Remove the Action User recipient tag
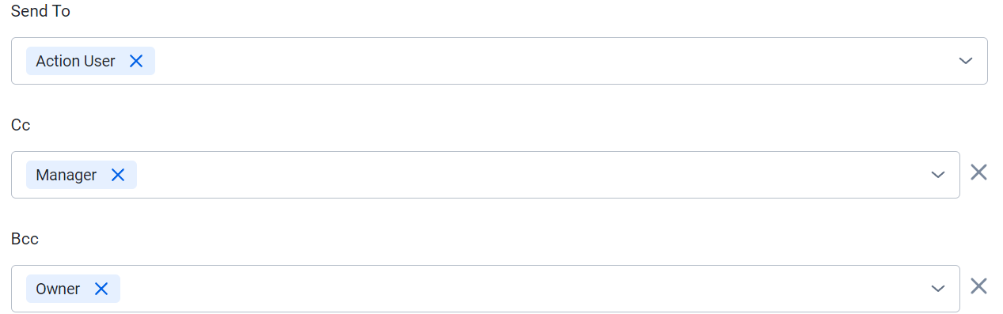This screenshot has height=314, width=1003. [x=136, y=61]
